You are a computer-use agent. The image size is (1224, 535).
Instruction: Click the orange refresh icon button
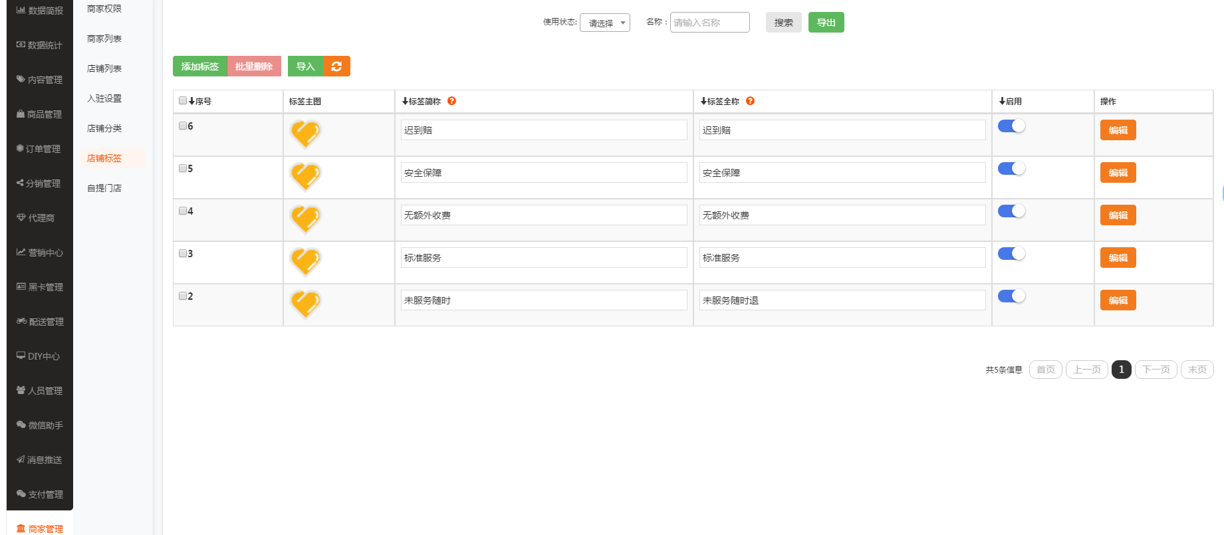tap(336, 66)
